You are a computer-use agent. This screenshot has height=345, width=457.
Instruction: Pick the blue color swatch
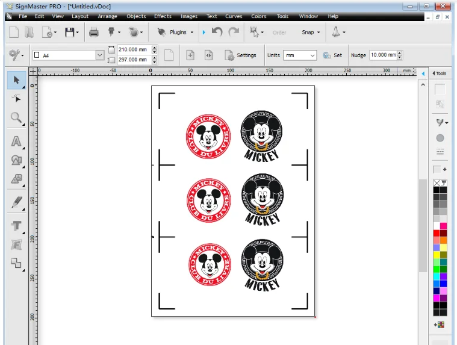(443, 284)
